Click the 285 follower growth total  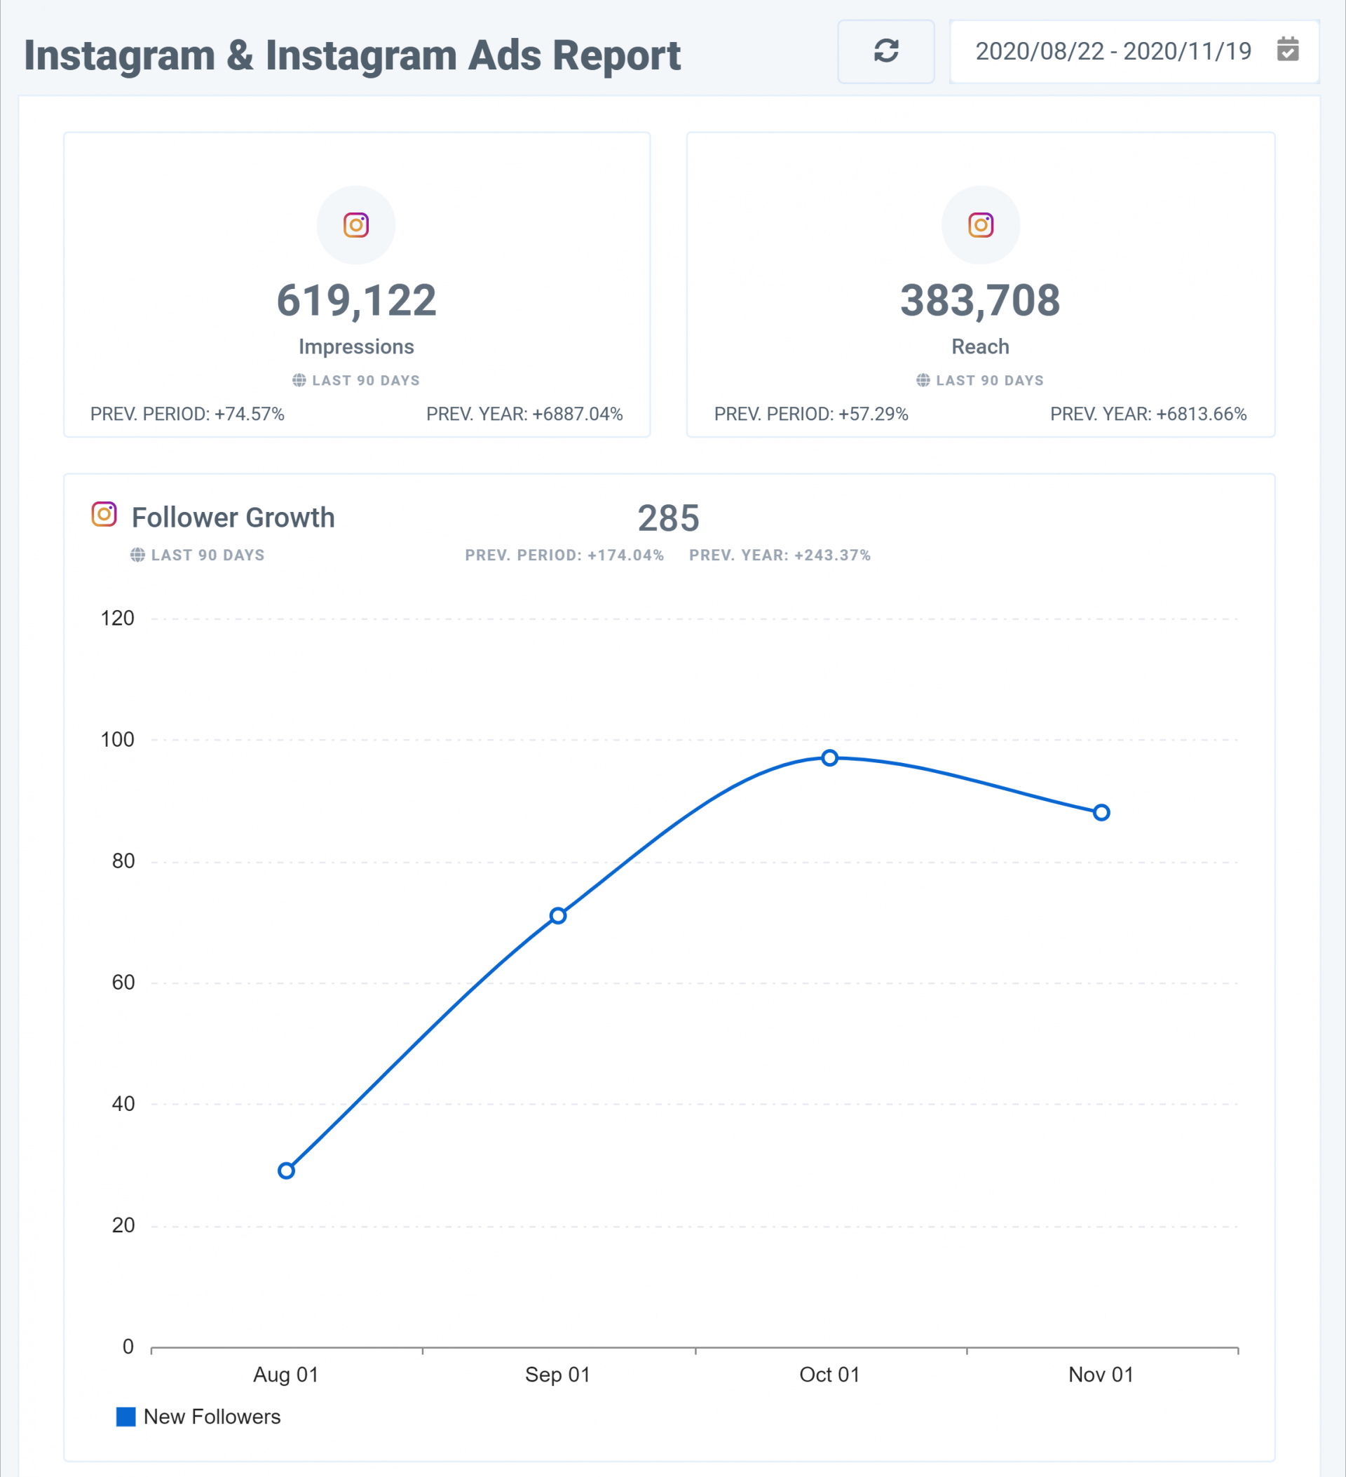click(669, 519)
